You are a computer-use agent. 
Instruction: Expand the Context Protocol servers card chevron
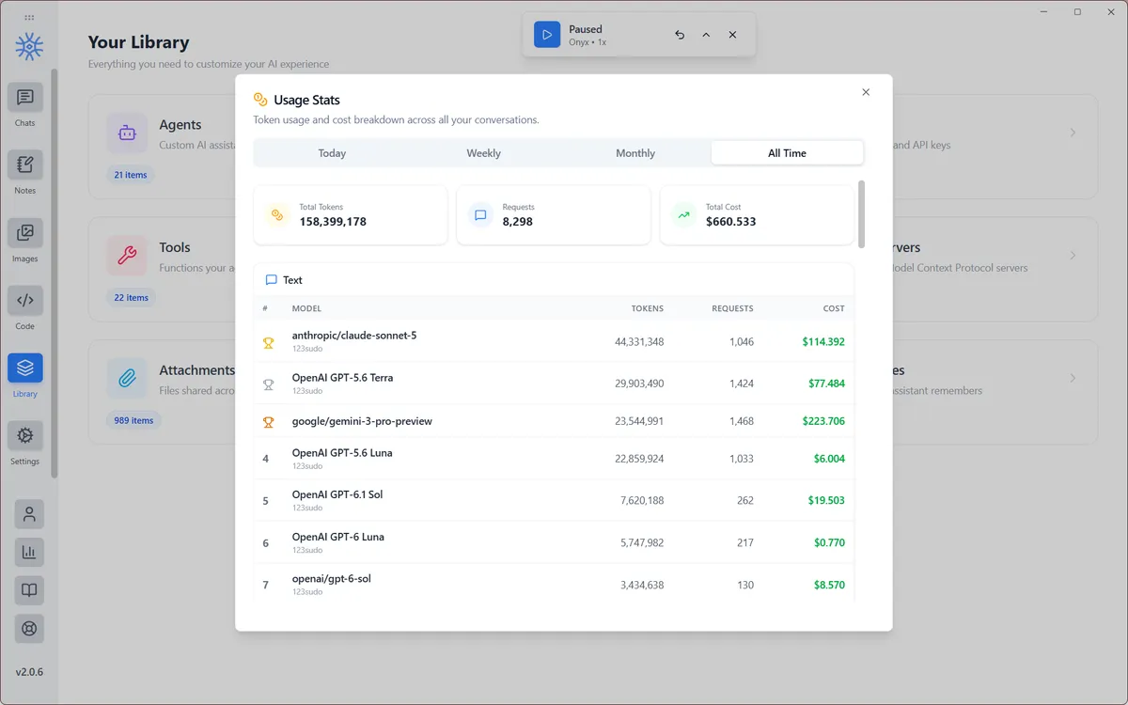(1073, 256)
